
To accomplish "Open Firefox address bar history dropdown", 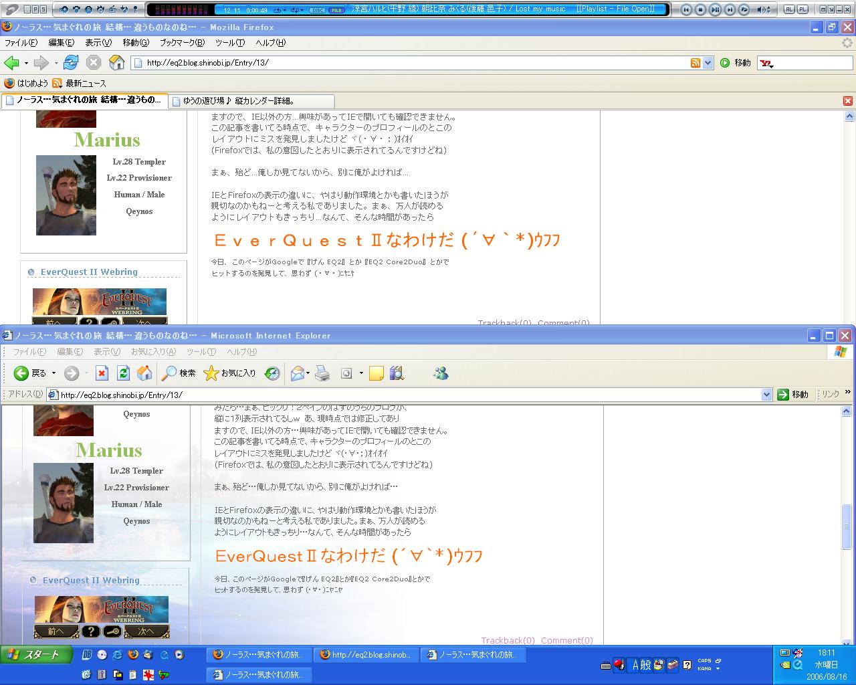I will coord(708,63).
